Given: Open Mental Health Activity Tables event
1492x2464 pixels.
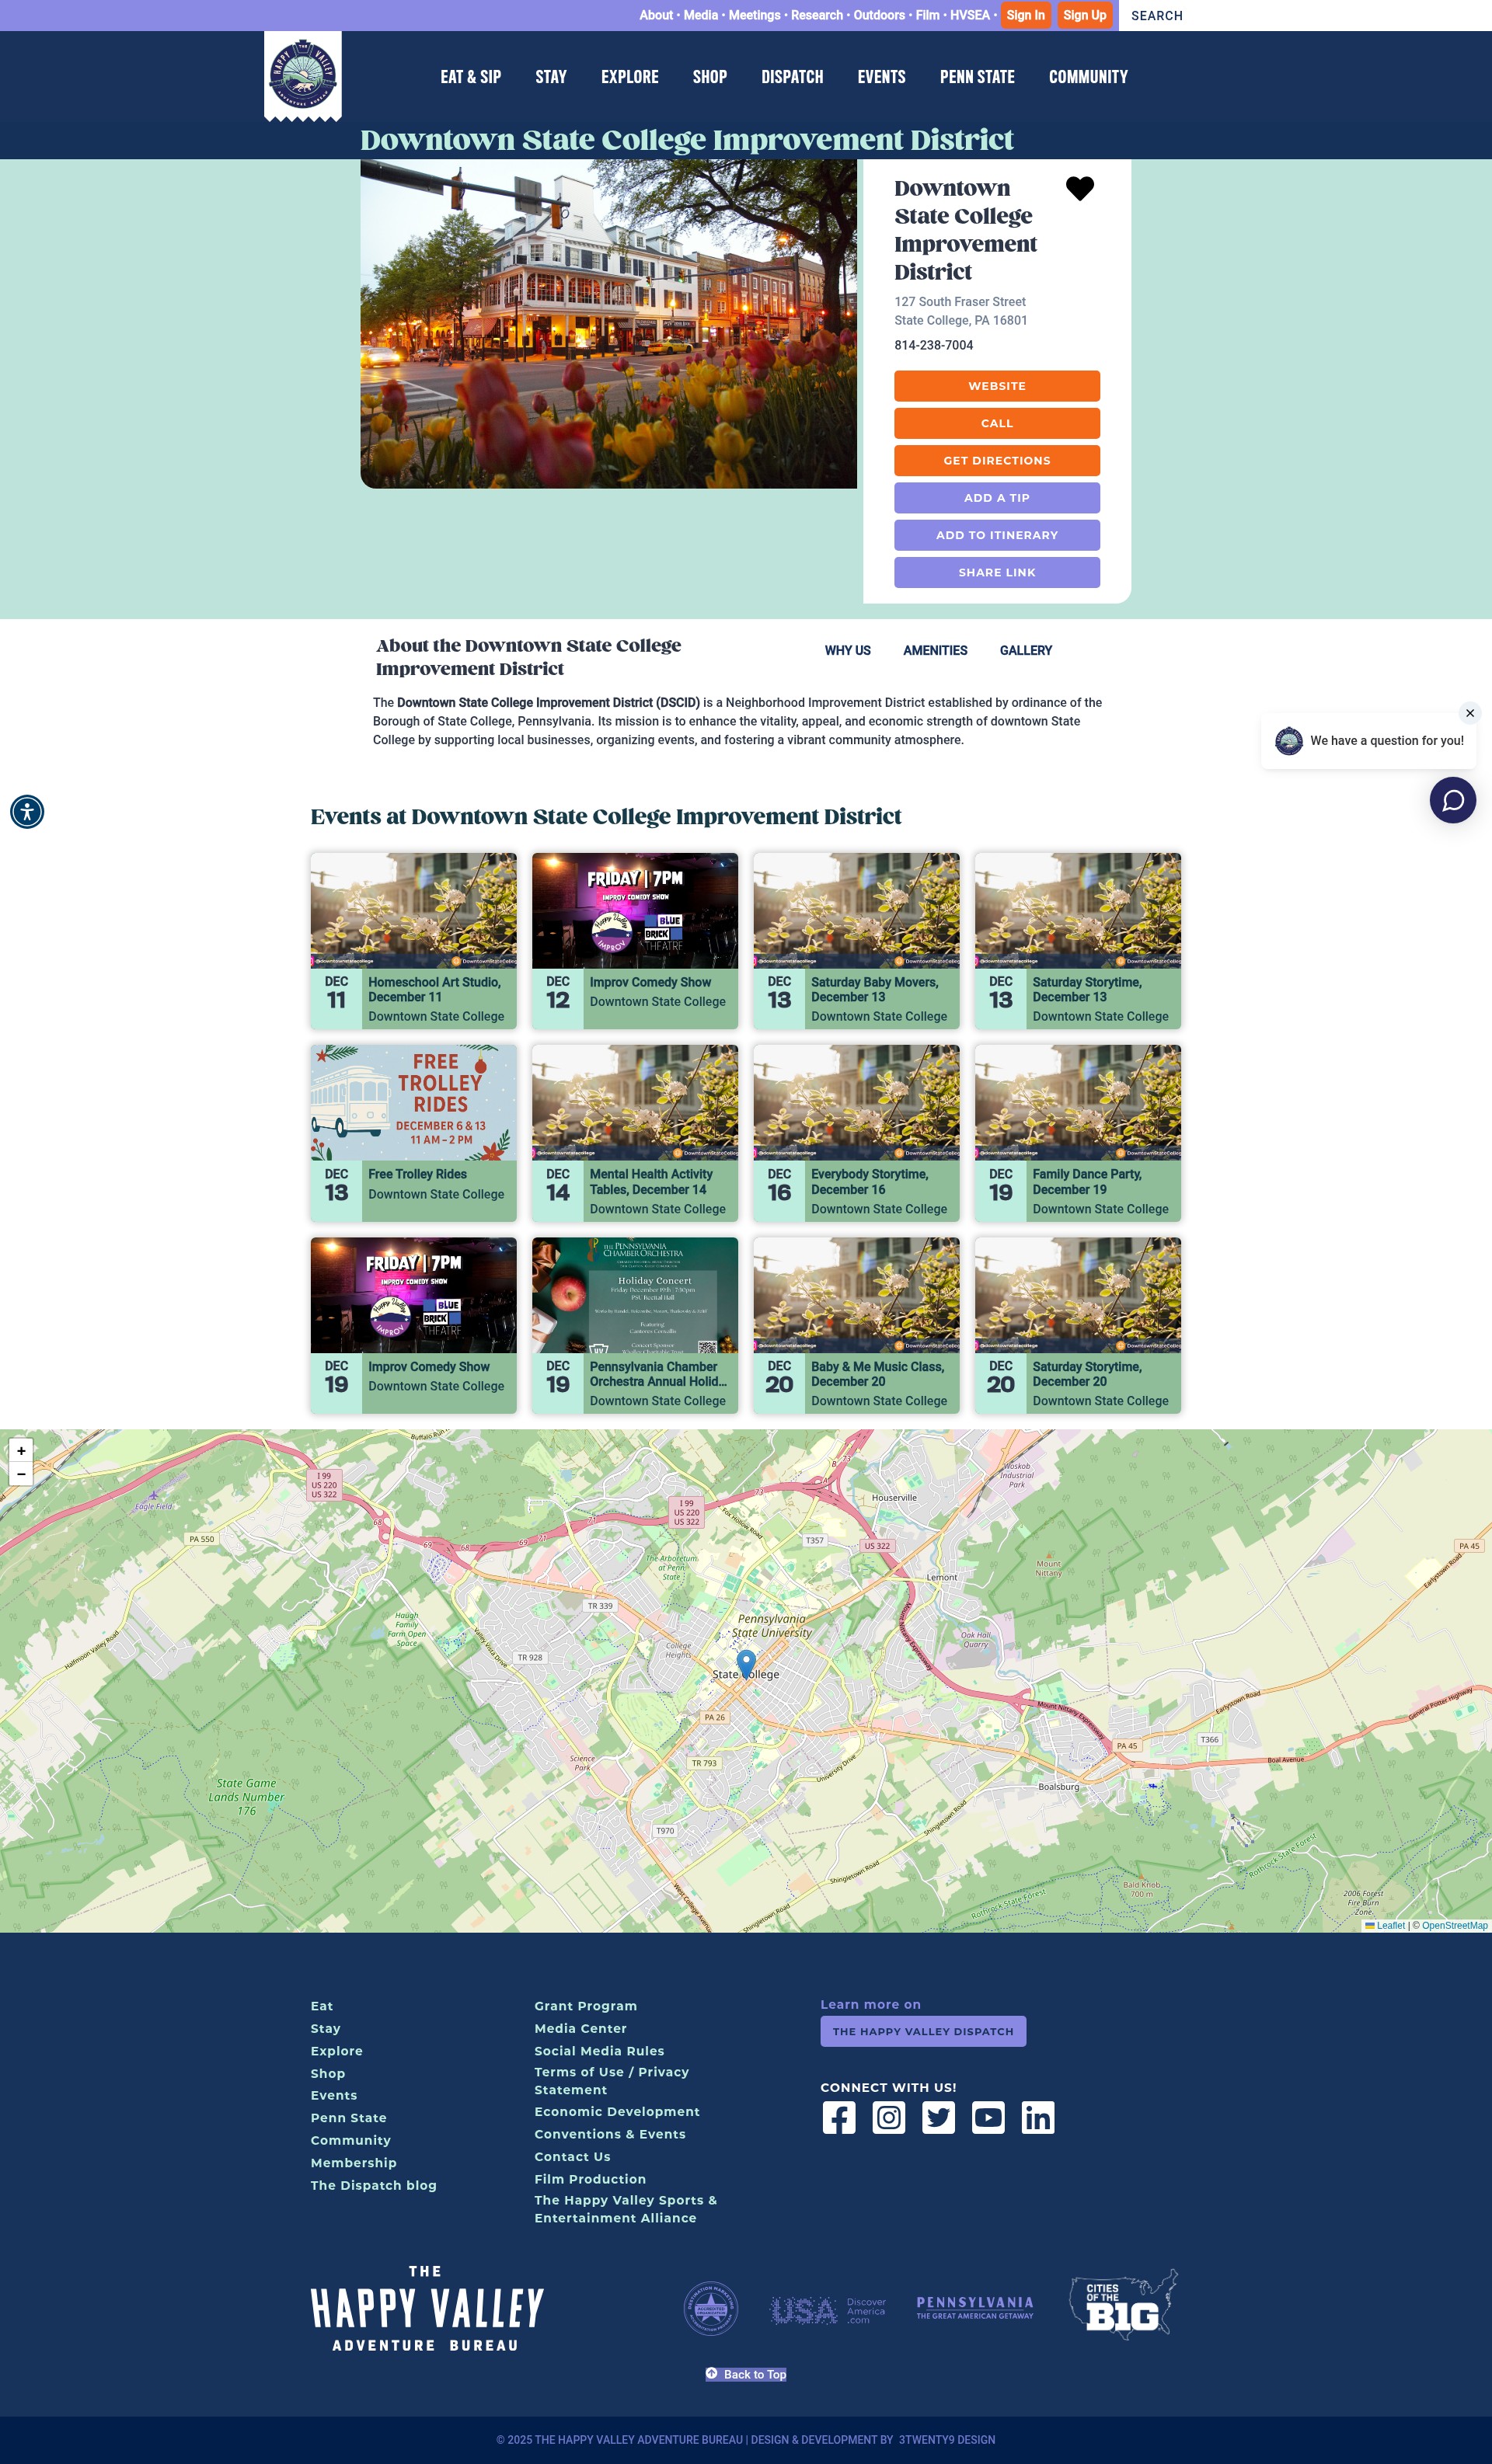Looking at the screenshot, I should (634, 1133).
